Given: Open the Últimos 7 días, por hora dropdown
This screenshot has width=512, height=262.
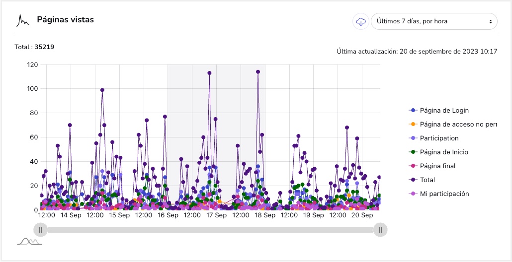Looking at the screenshot, I should [434, 22].
